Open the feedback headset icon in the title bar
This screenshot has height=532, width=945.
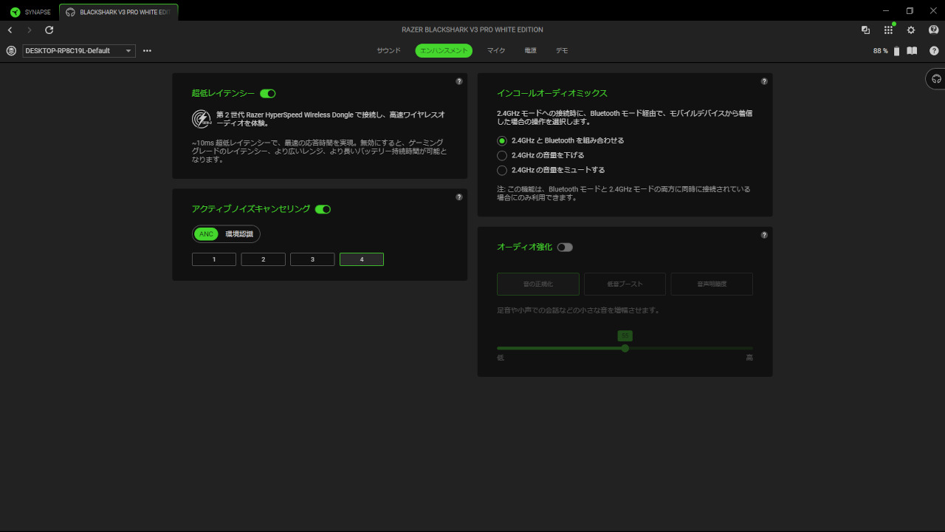pos(934,30)
